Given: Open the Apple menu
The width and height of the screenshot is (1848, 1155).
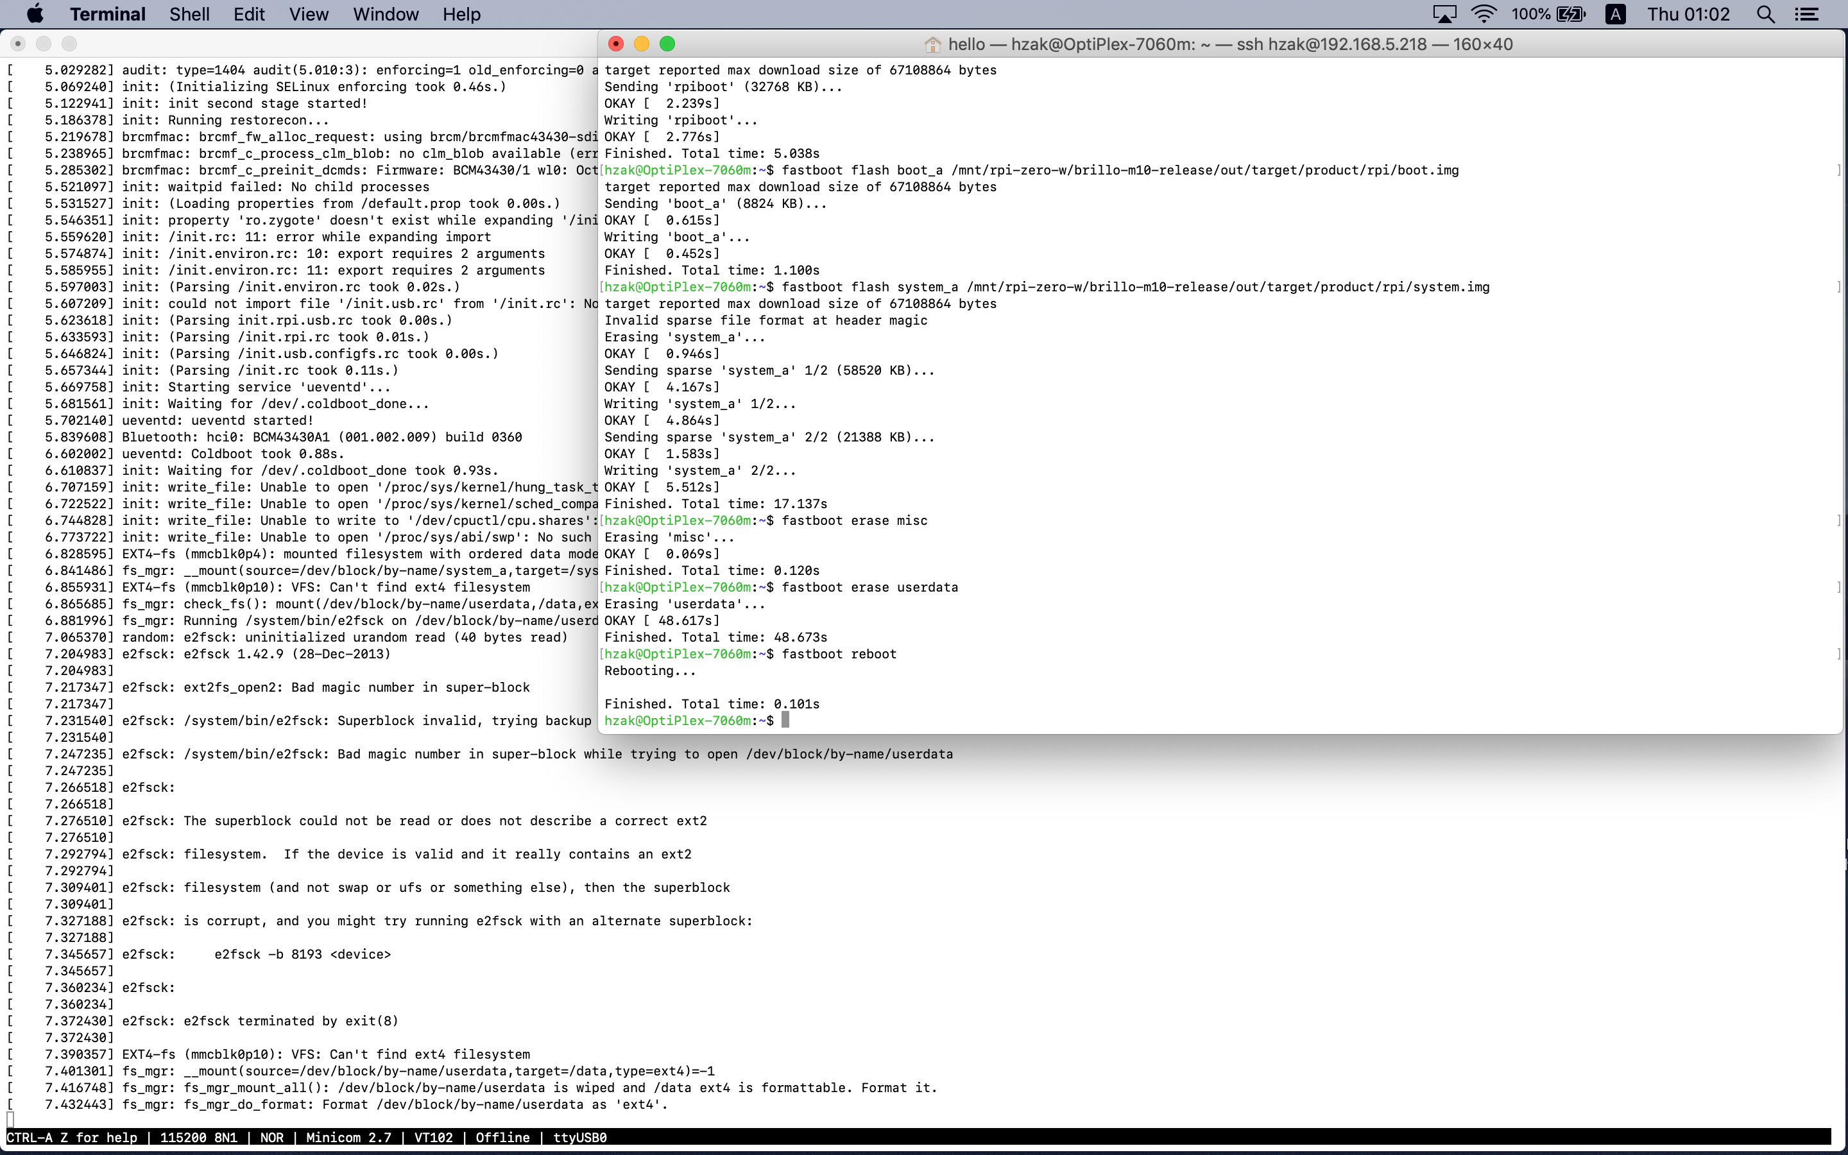Looking at the screenshot, I should pos(35,13).
